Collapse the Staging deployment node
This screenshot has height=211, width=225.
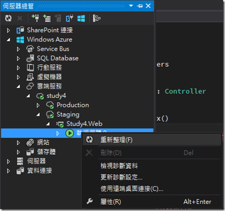point(38,115)
